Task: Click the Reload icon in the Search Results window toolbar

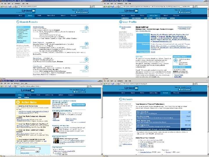Action: [x=10, y=6]
